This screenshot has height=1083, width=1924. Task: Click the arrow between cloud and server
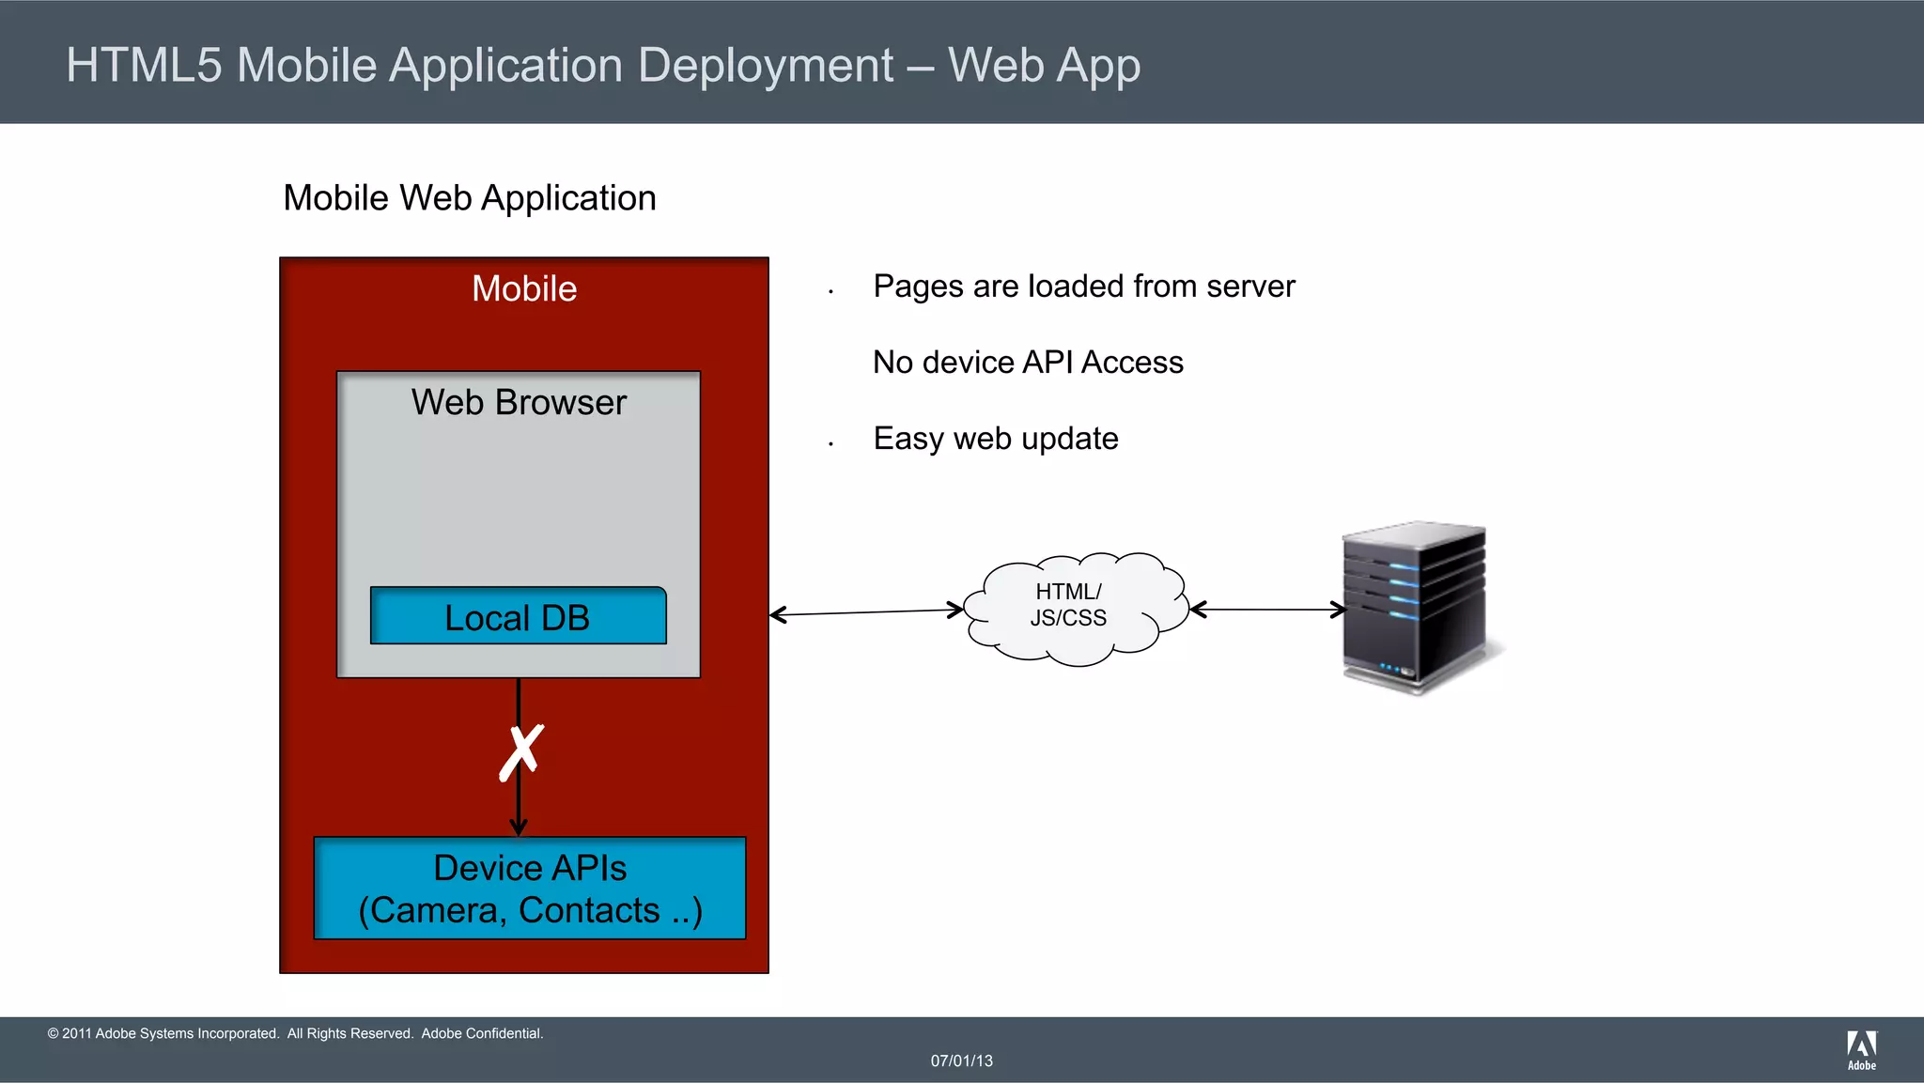click(x=1268, y=610)
